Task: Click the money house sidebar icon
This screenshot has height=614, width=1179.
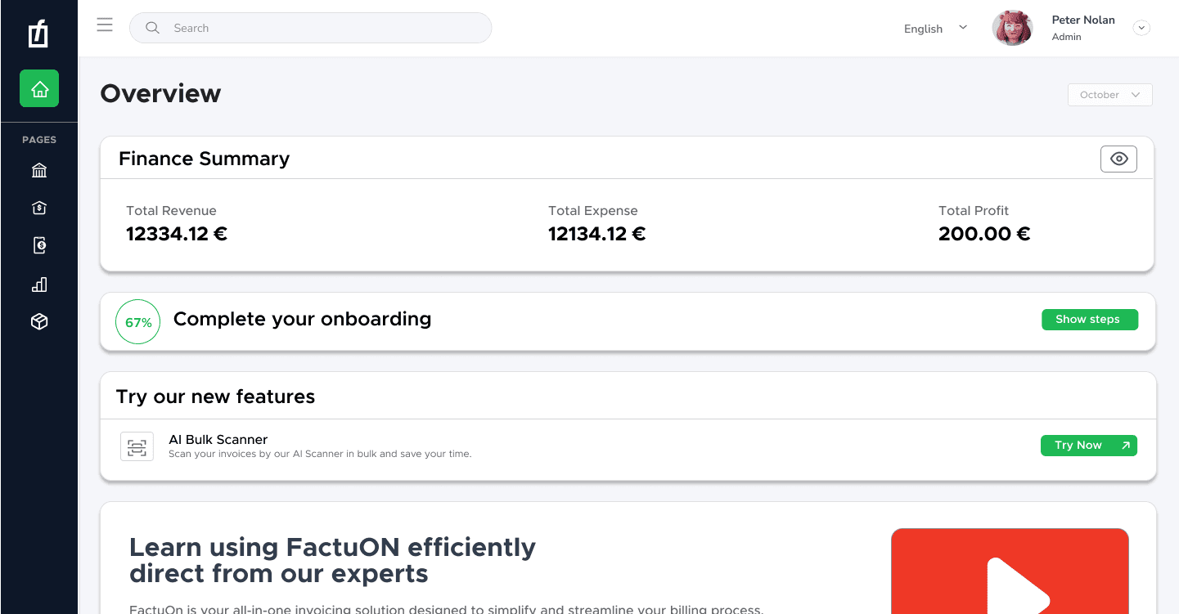Action: (x=39, y=208)
